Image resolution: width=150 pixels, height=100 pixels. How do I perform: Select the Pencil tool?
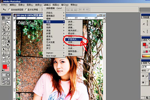[8, 34]
